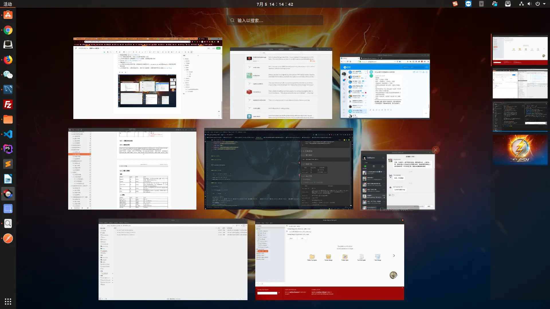This screenshot has height=309, width=550.
Task: Launch Postman from the dock
Action: (x=8, y=238)
